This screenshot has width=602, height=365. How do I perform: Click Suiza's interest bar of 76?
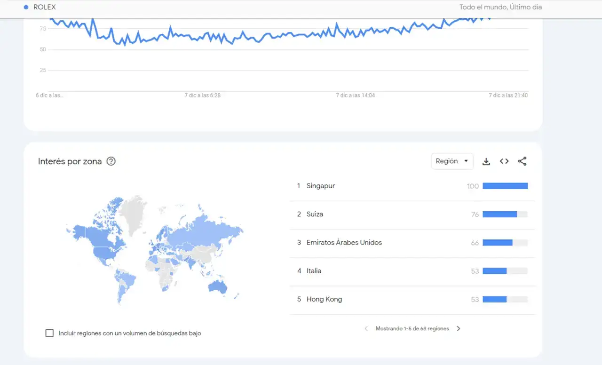tap(499, 214)
